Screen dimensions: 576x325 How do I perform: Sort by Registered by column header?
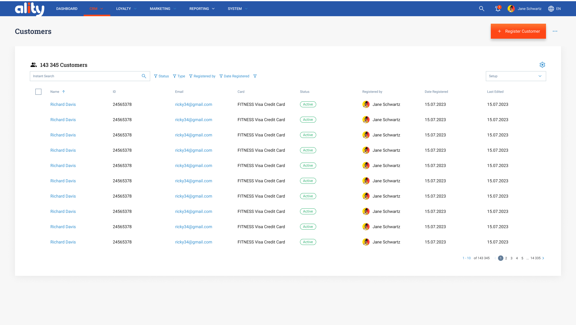[x=372, y=92]
